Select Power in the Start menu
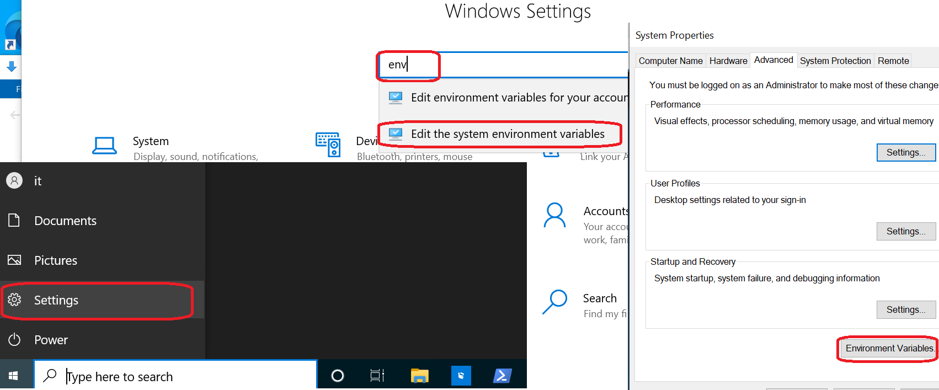The height and width of the screenshot is (390, 939). coord(102,340)
